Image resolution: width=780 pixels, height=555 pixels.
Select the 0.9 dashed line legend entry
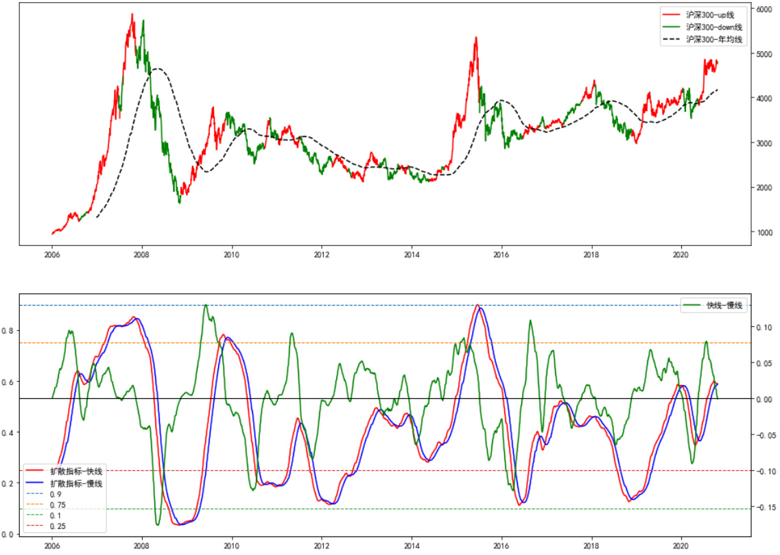point(56,495)
